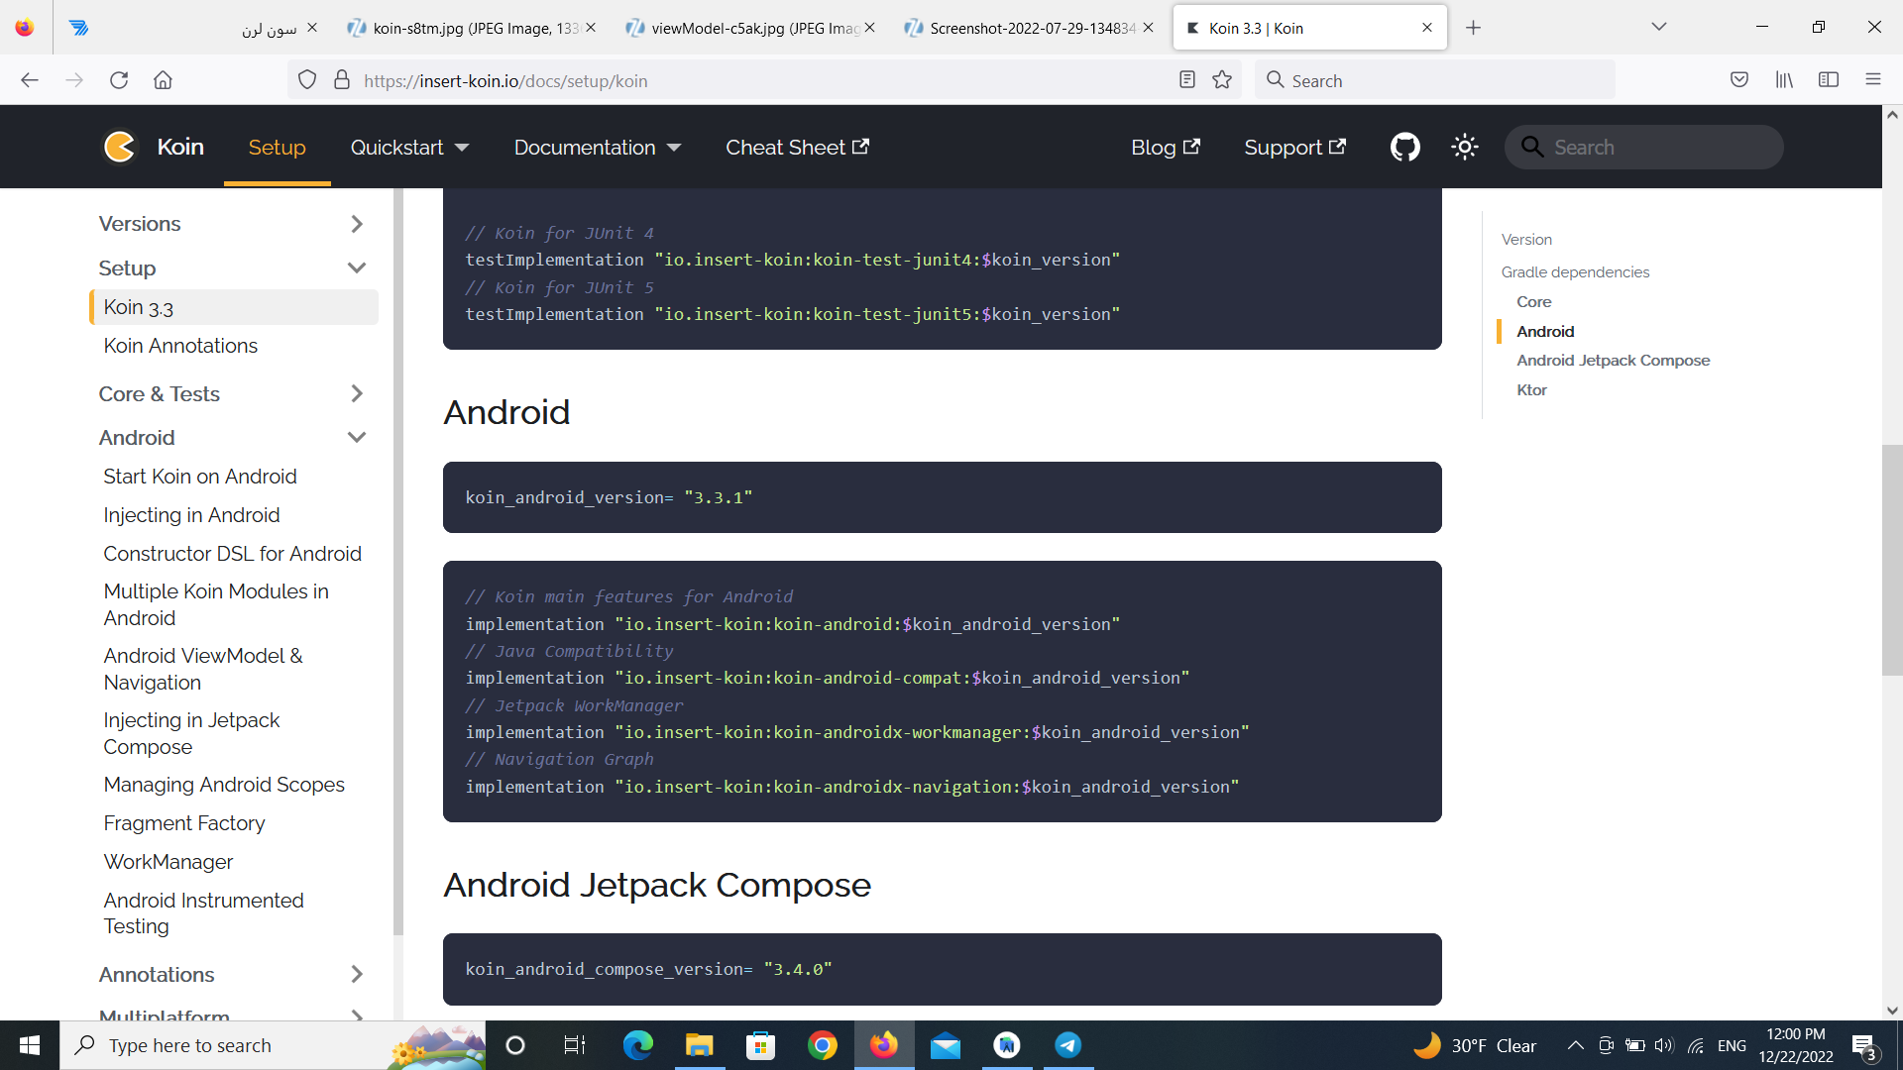Show hidden system tray icons
The image size is (1903, 1070).
(x=1575, y=1045)
